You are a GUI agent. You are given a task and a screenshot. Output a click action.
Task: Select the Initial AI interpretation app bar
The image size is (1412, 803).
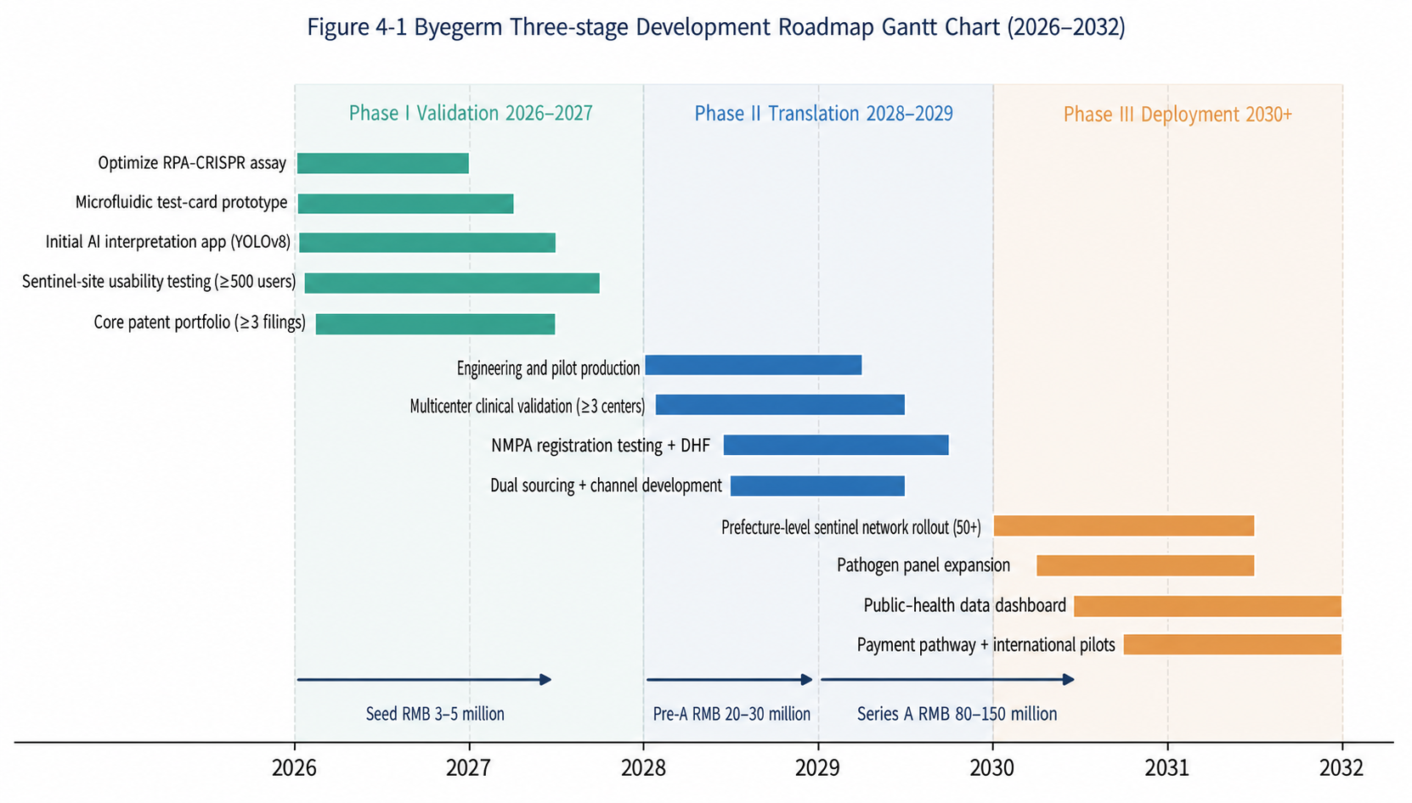point(427,243)
